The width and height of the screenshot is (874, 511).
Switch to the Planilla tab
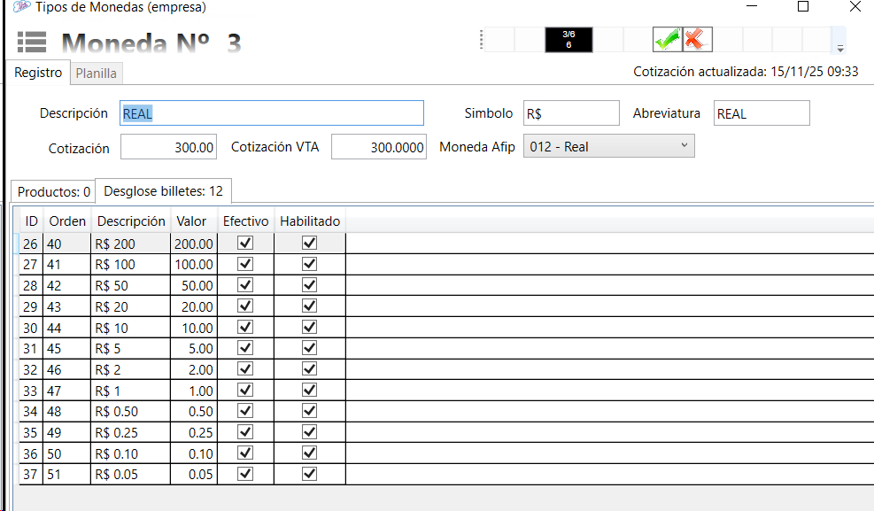pyautogui.click(x=96, y=74)
